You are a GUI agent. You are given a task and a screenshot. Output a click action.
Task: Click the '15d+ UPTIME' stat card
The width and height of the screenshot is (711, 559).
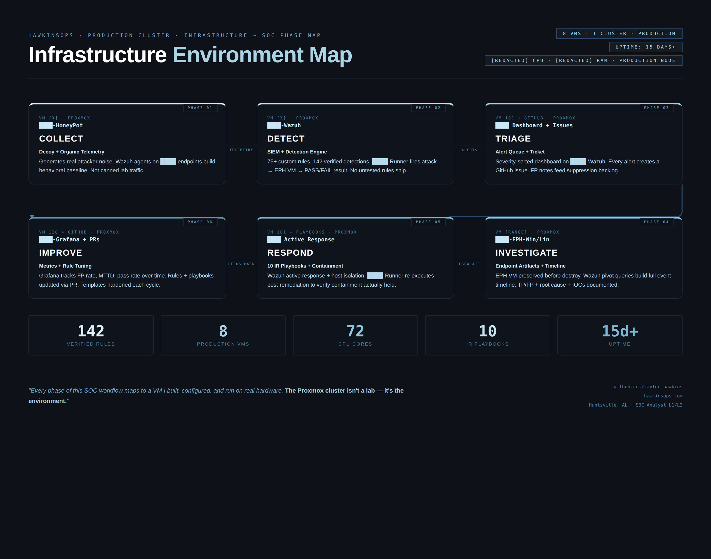point(620,335)
